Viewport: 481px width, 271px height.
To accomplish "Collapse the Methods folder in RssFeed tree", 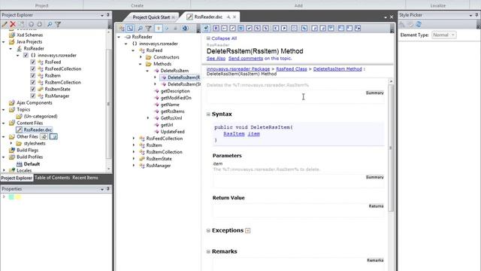I will pos(141,64).
